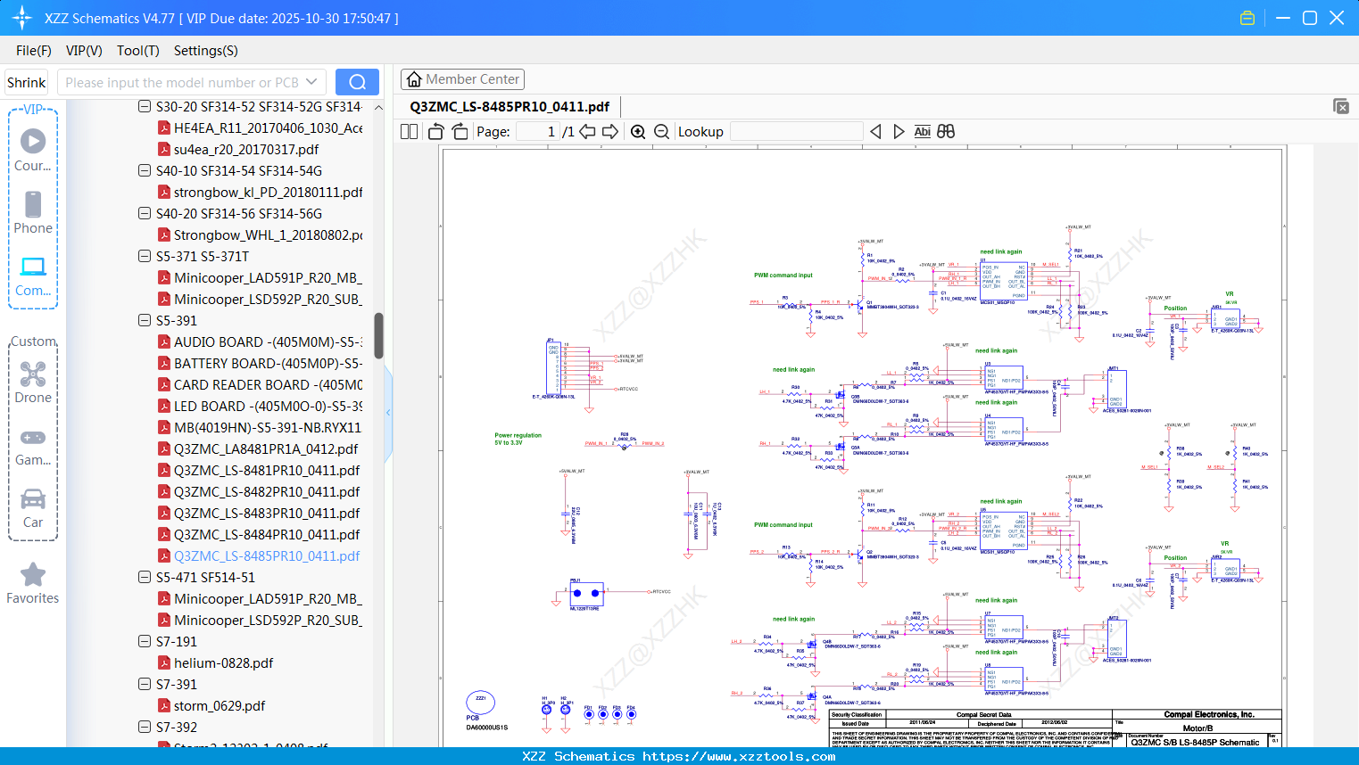This screenshot has width=1359, height=765.
Task: Open model number dropdown arrow
Action: (311, 82)
